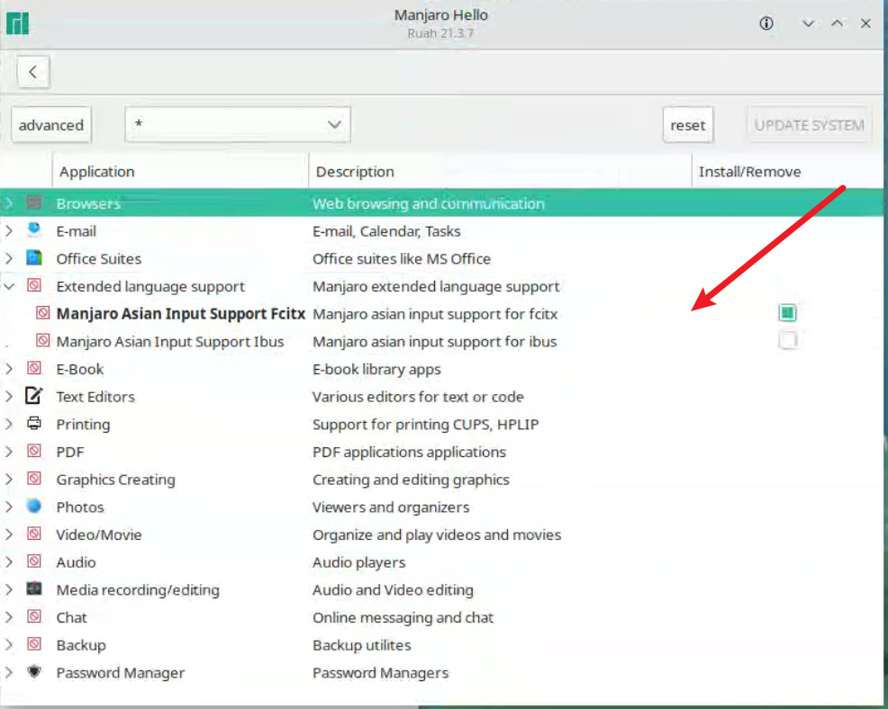Screen dimensions: 888x709
Task: Click the Office Suites category icon
Action: tap(34, 258)
